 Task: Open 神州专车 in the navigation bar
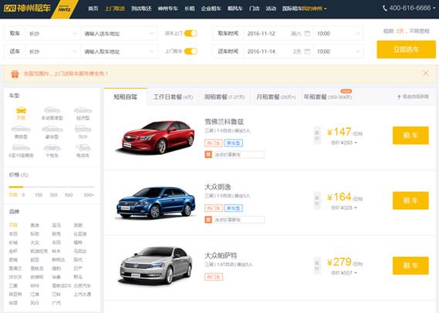pyautogui.click(x=168, y=8)
